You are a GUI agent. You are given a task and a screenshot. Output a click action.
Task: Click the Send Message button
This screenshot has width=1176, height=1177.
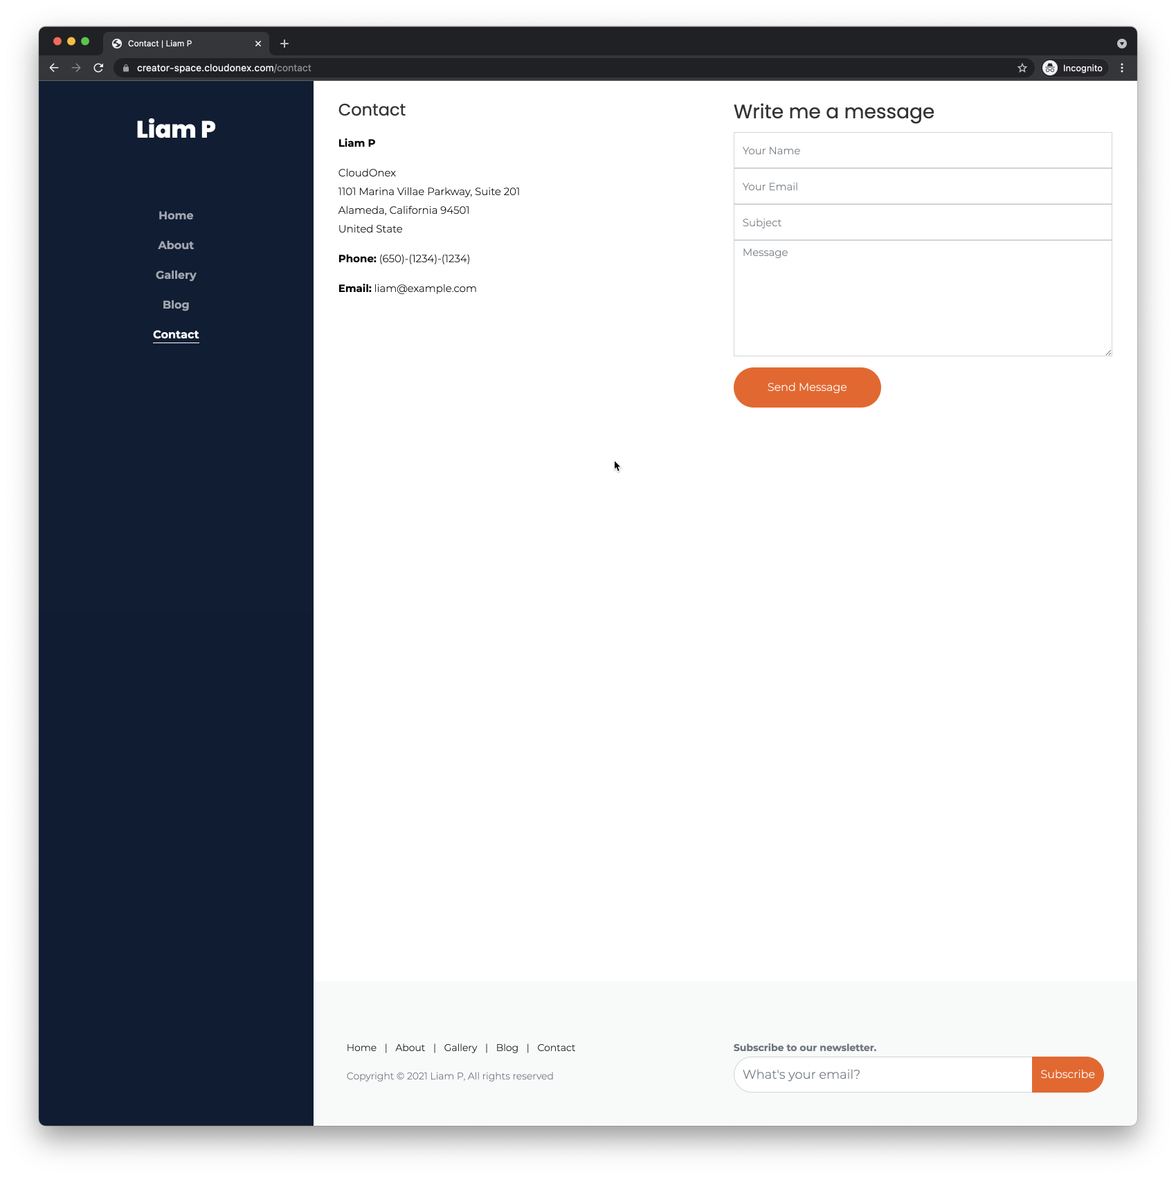point(806,387)
